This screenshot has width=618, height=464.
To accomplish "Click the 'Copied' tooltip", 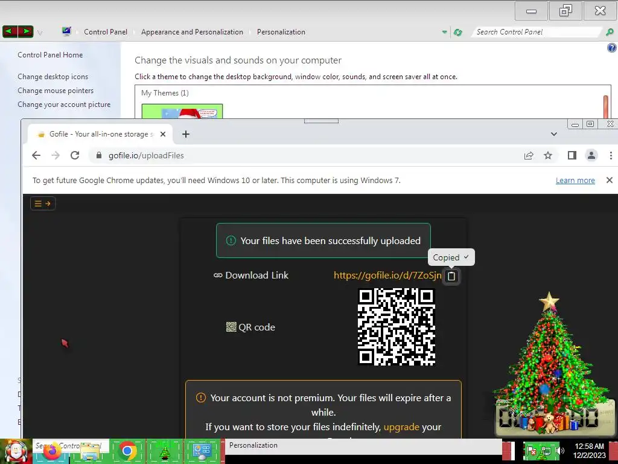I will [x=451, y=257].
